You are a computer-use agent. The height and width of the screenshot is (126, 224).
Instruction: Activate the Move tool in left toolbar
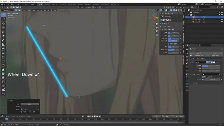[x=3, y=23]
